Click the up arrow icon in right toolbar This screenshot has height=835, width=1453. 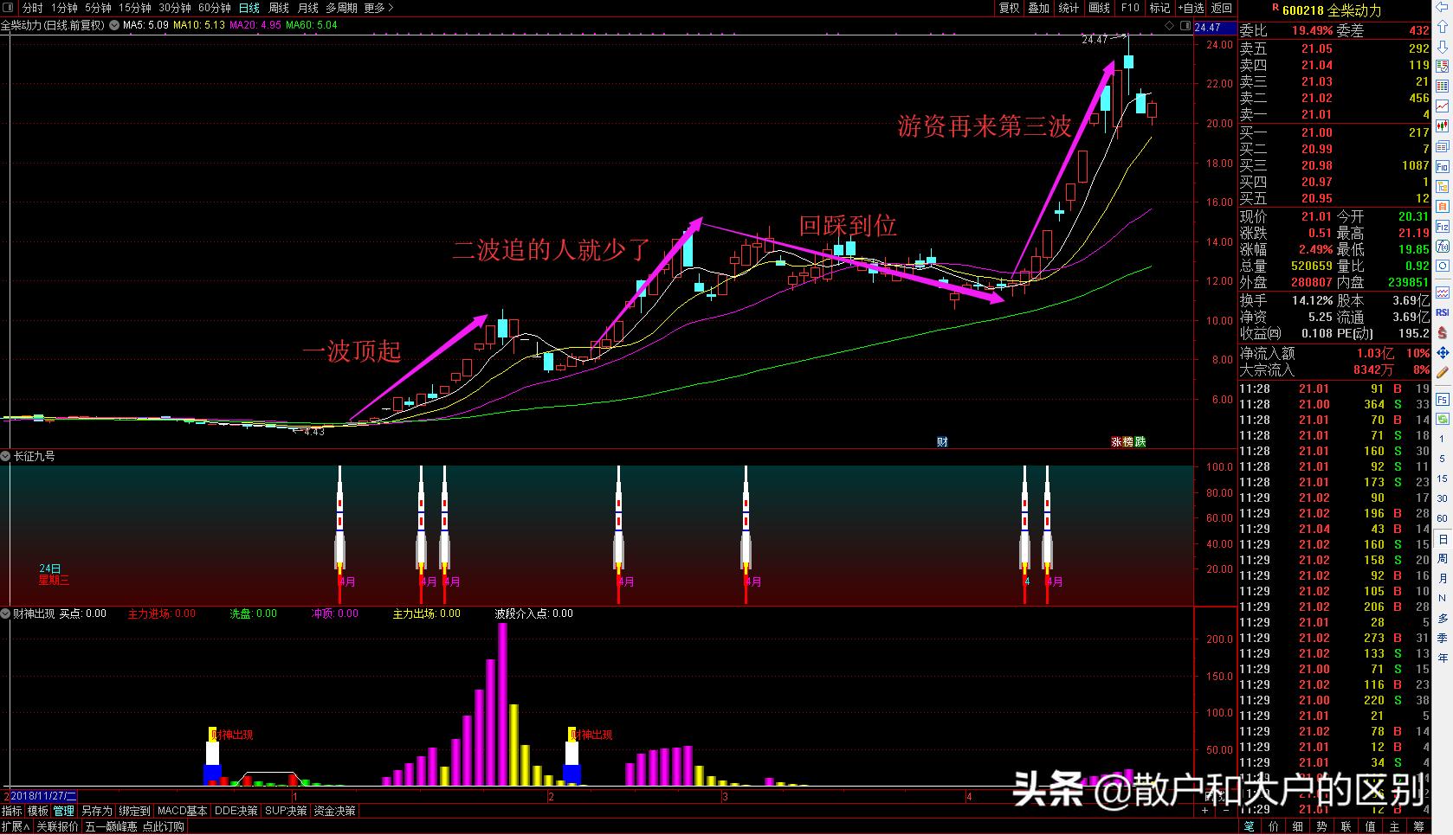(x=1443, y=27)
